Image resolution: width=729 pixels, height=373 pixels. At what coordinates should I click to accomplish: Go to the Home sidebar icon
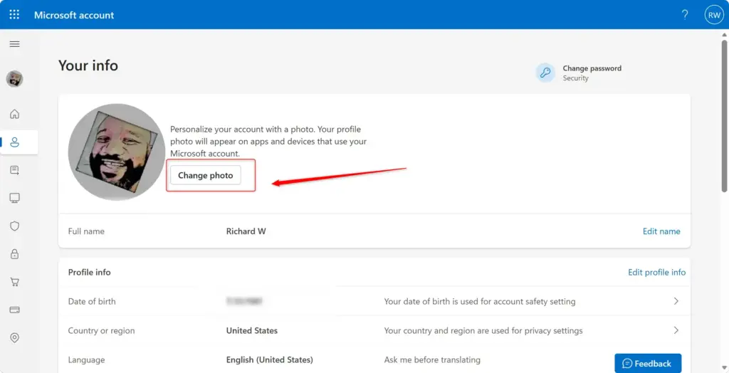[14, 114]
